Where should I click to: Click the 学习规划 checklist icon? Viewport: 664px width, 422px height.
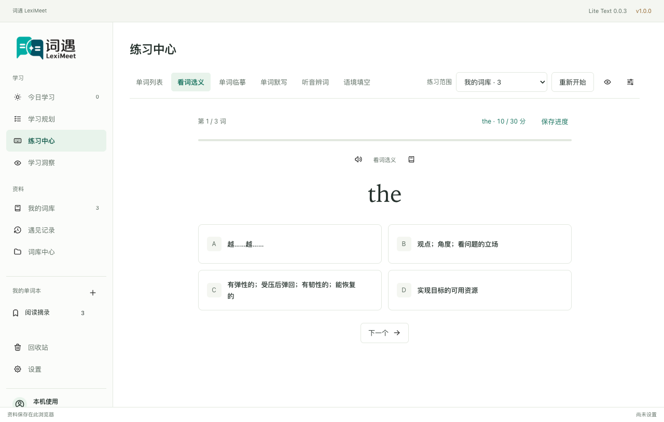click(18, 119)
